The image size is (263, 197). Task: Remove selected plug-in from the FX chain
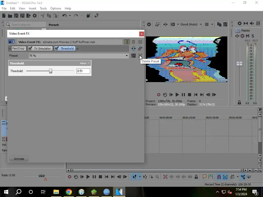(140, 48)
